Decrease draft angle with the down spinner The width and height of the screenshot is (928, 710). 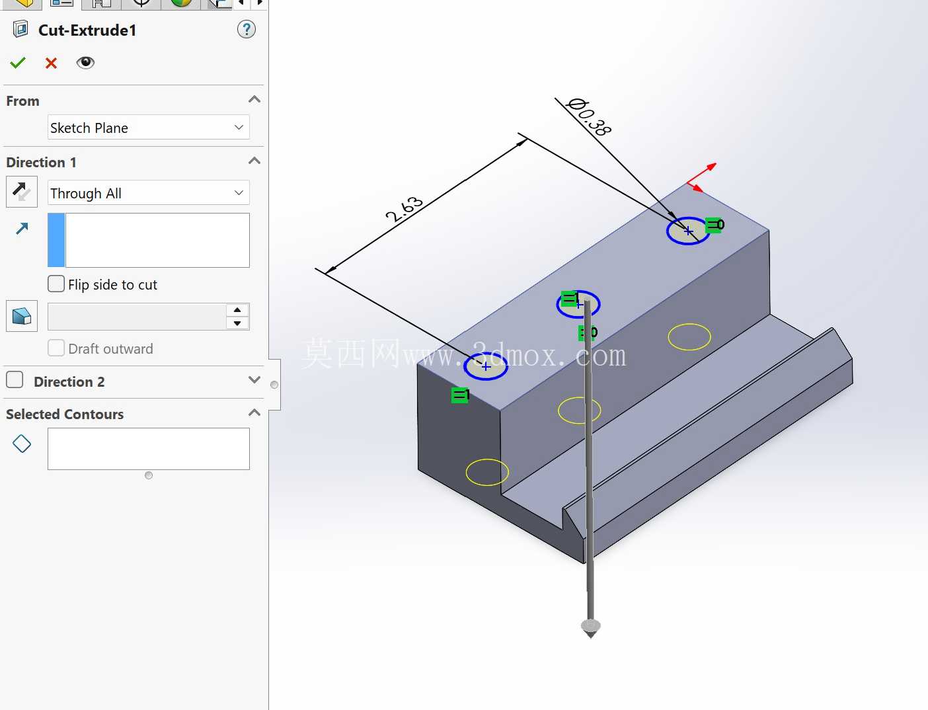(x=237, y=323)
